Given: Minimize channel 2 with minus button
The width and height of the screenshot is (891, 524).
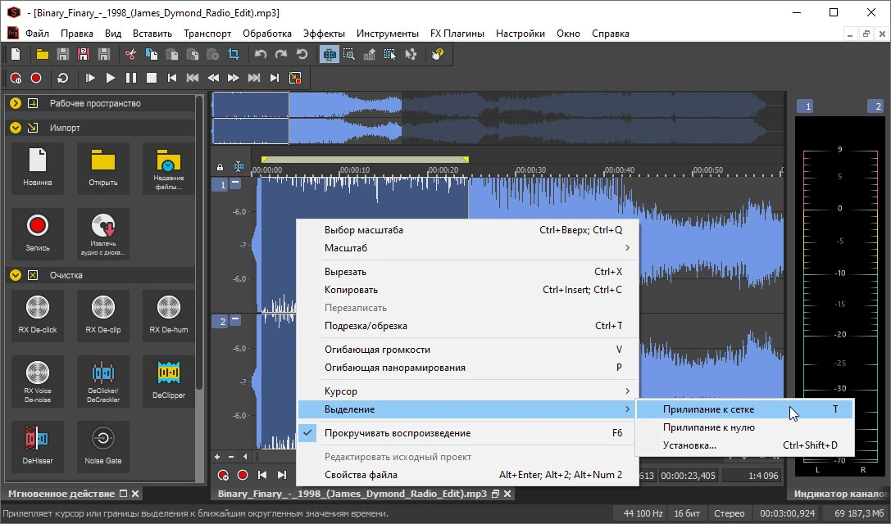Looking at the screenshot, I should pyautogui.click(x=235, y=320).
